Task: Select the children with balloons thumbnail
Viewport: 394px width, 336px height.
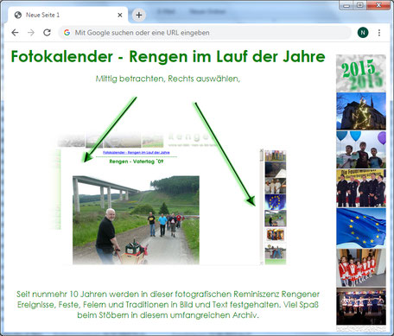Action: point(361,149)
